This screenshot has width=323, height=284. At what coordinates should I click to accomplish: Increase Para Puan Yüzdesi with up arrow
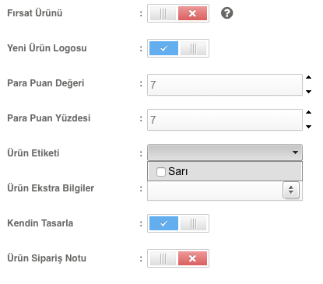(308, 112)
